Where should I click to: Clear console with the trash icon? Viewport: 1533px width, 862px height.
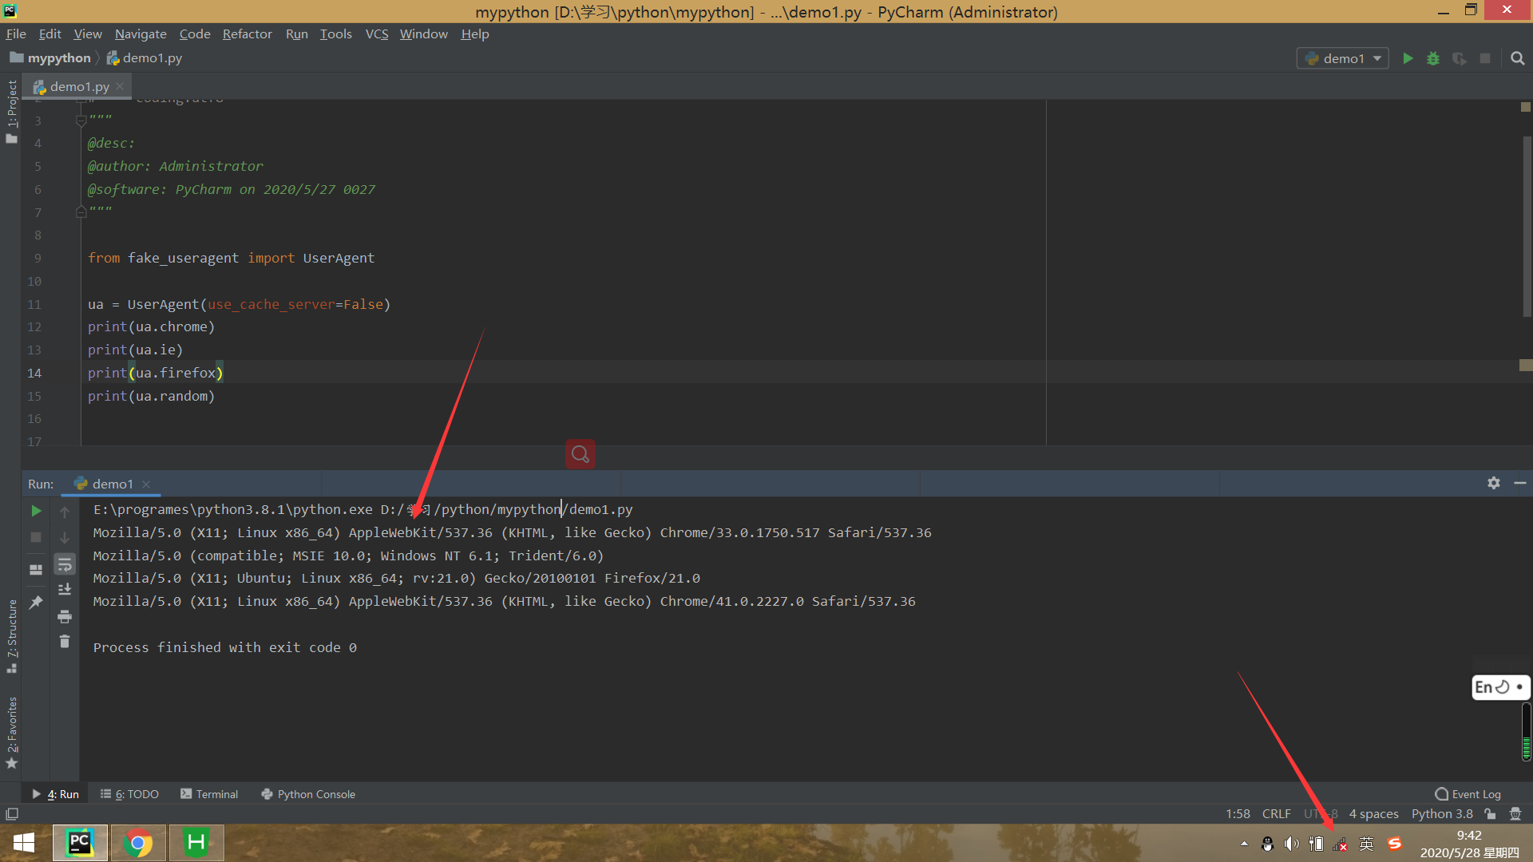(65, 642)
